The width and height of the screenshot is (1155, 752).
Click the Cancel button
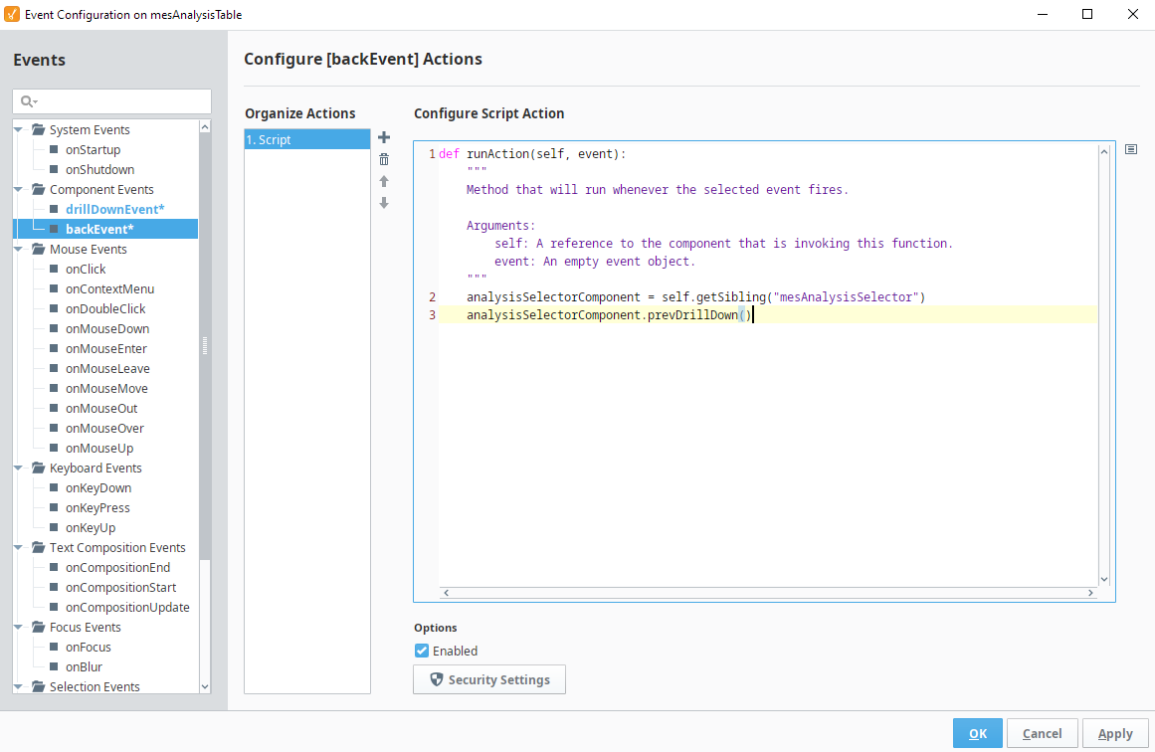1042,733
